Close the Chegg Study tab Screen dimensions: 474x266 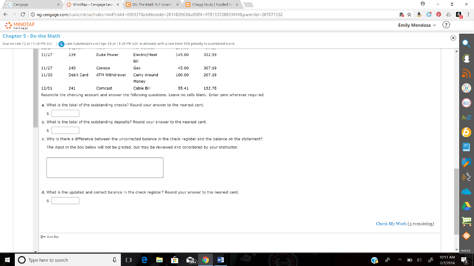pyautogui.click(x=237, y=5)
